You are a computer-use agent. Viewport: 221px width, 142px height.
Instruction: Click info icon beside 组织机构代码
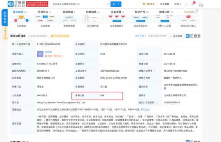click(x=28, y=71)
